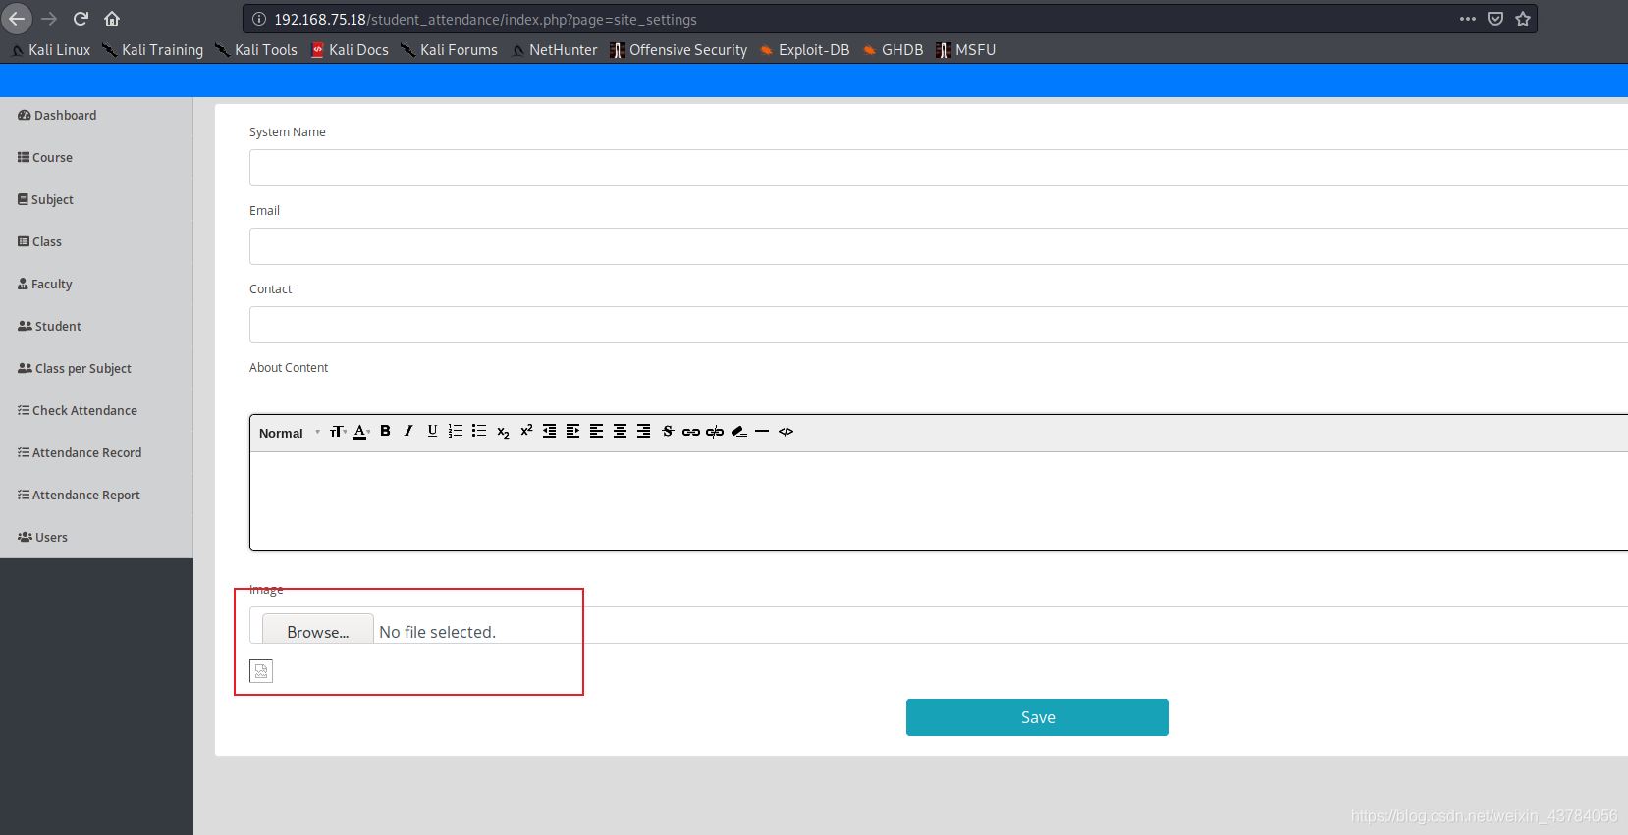The width and height of the screenshot is (1628, 835).
Task: Insert a hyperlink in editor
Action: (x=691, y=432)
